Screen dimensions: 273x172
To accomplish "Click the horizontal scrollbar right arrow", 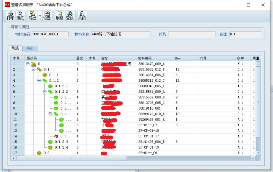I will click(253, 158).
